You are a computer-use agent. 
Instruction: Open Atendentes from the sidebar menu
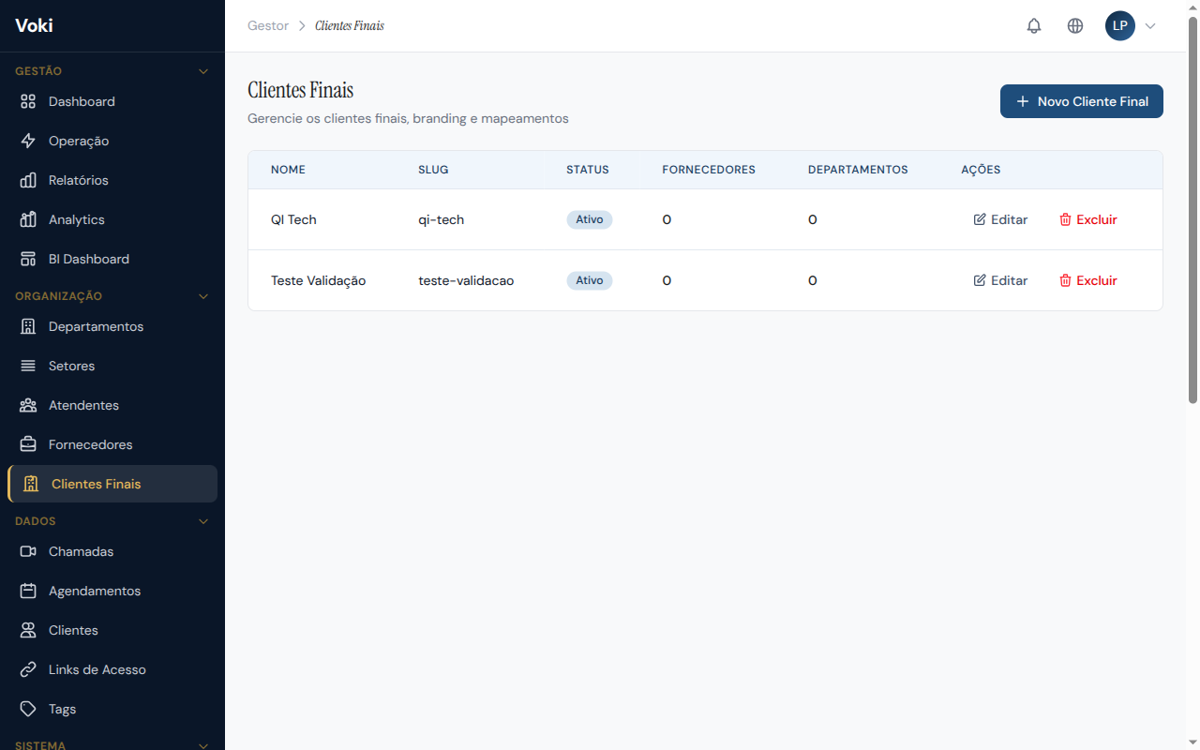coord(83,405)
